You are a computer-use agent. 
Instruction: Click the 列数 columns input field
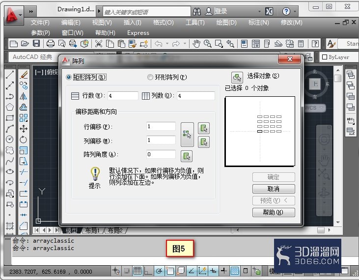pyautogui.click(x=196, y=96)
